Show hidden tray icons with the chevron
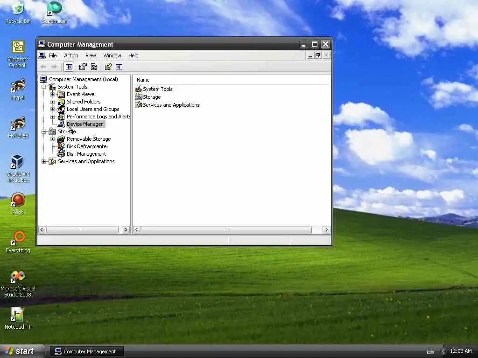 [x=443, y=351]
